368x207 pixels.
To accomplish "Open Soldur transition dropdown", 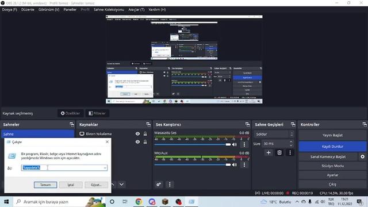I will coord(274,134).
